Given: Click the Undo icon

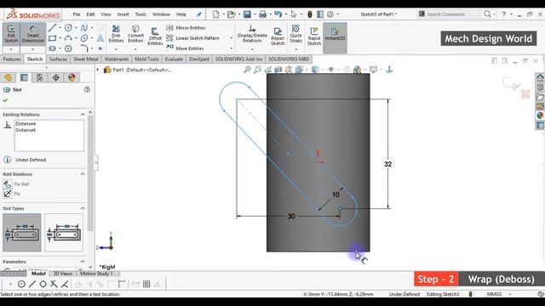Looking at the screenshot, I should 278,14.
